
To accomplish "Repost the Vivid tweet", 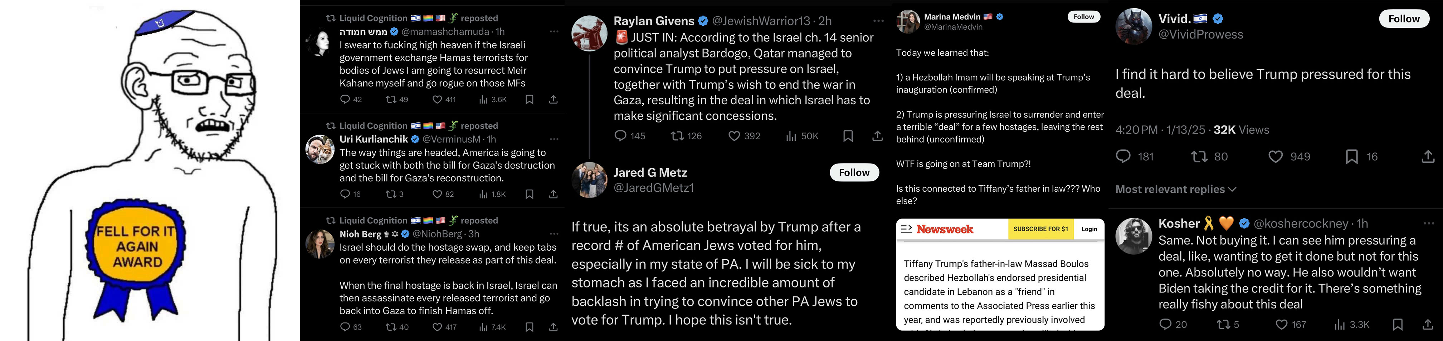I will click(x=1199, y=156).
